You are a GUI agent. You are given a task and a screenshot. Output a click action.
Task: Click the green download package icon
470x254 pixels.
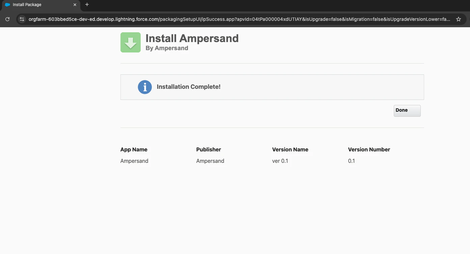(x=131, y=42)
